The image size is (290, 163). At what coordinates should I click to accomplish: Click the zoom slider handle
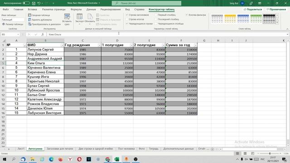pos(270,153)
